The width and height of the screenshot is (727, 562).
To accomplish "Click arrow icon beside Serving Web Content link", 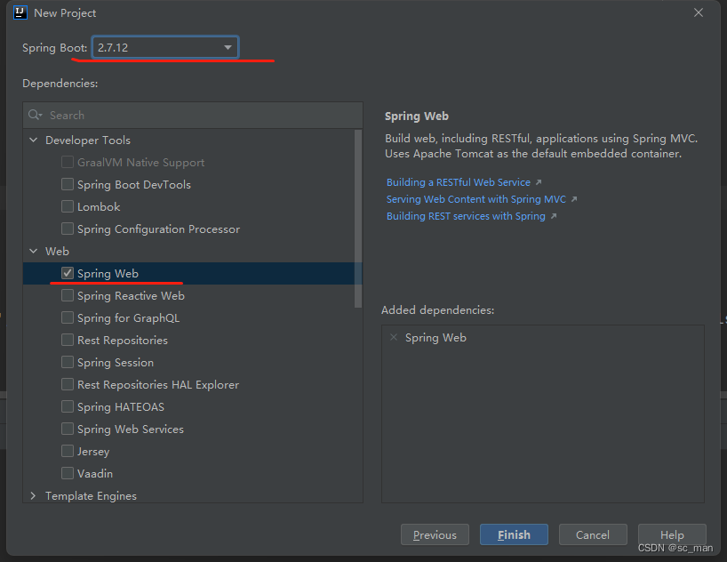I will pyautogui.click(x=574, y=199).
